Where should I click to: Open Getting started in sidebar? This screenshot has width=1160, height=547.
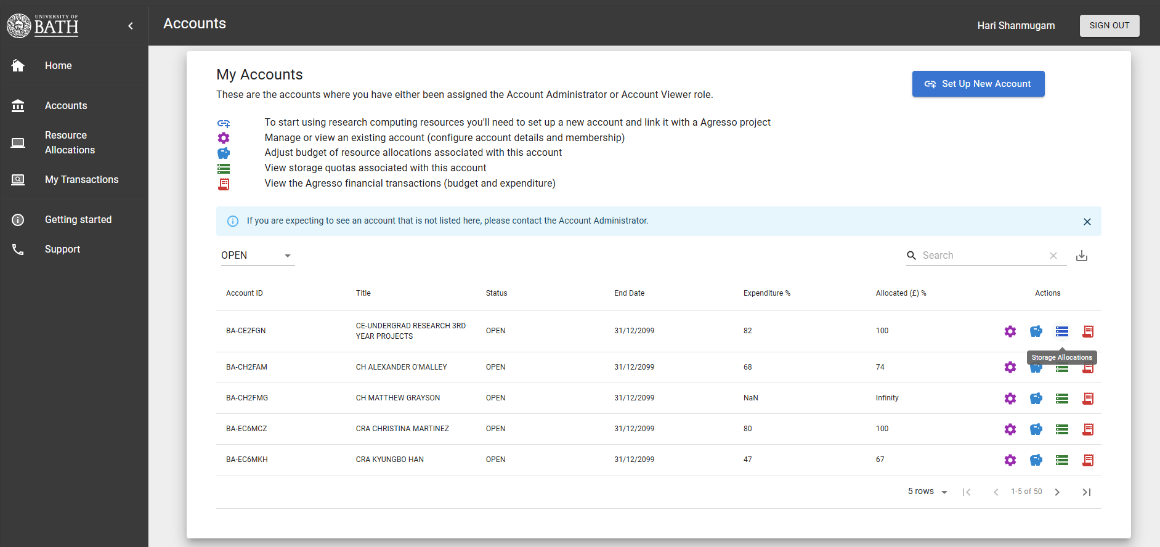[x=74, y=220]
